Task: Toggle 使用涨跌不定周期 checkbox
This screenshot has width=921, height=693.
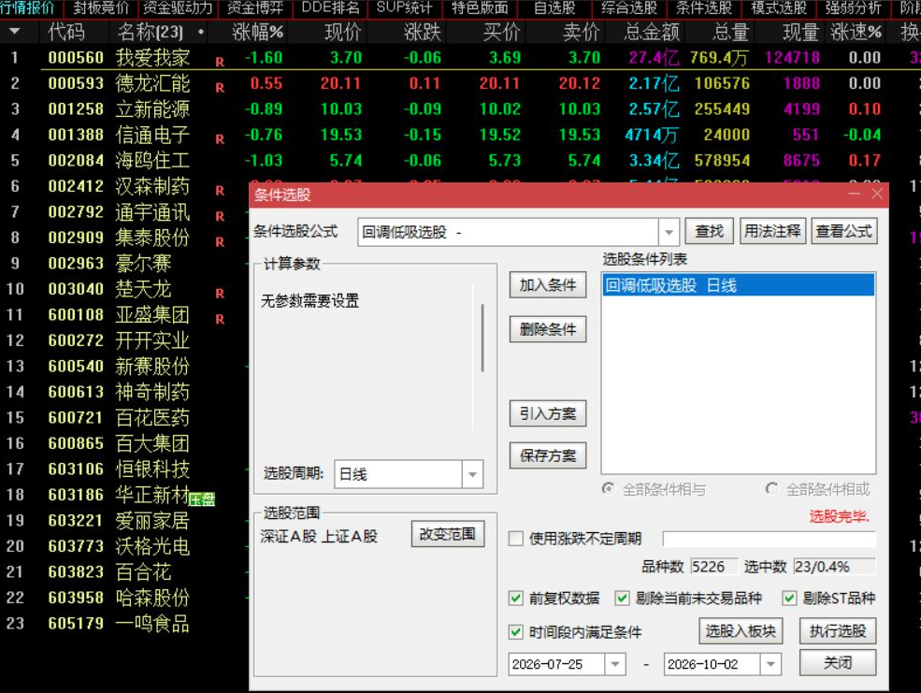Action: click(x=516, y=539)
